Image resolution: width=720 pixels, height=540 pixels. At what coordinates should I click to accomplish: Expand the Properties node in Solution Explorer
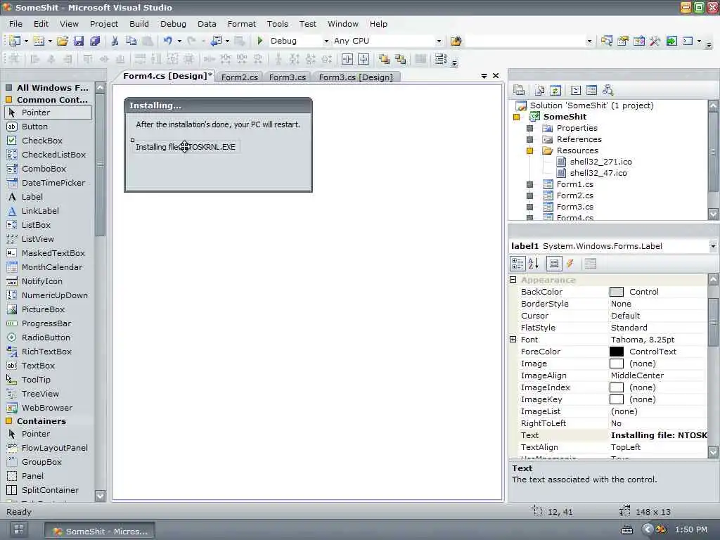click(x=529, y=128)
